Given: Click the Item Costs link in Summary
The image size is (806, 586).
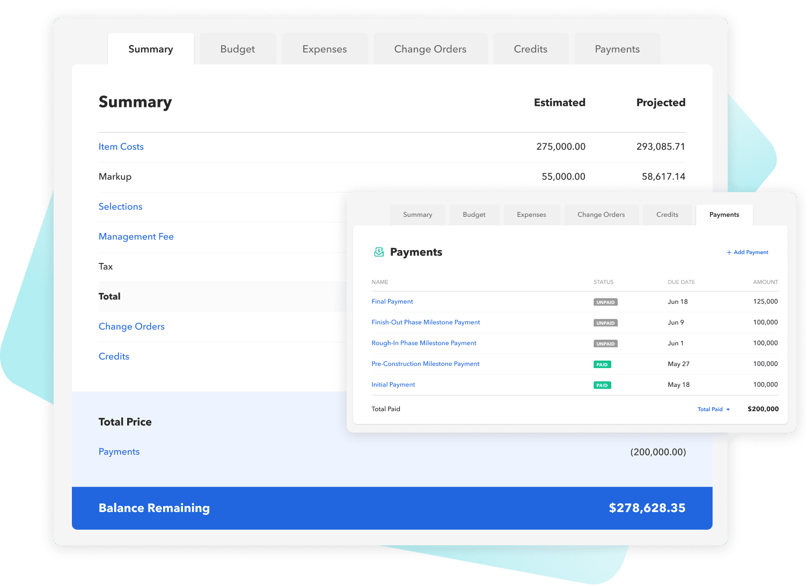Looking at the screenshot, I should click(x=121, y=146).
